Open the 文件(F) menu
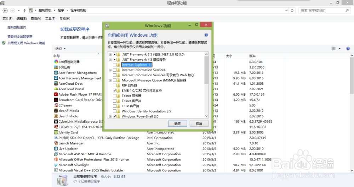354x187 pixels. (7, 18)
